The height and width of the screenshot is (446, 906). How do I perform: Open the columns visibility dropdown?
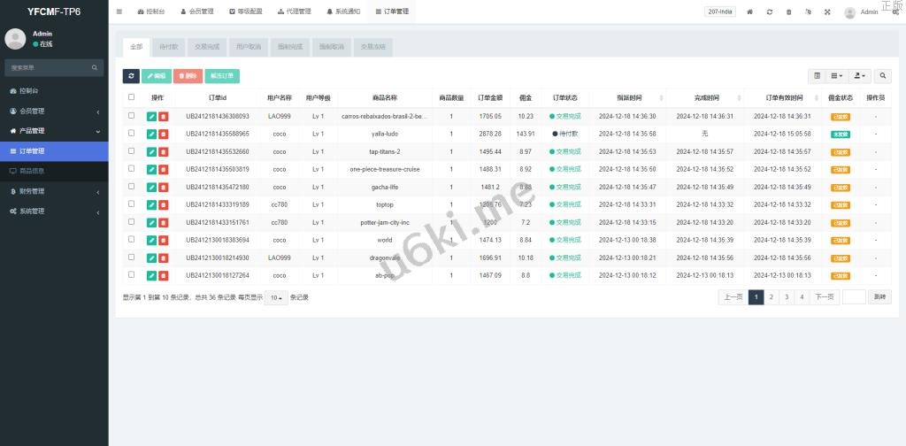point(837,76)
